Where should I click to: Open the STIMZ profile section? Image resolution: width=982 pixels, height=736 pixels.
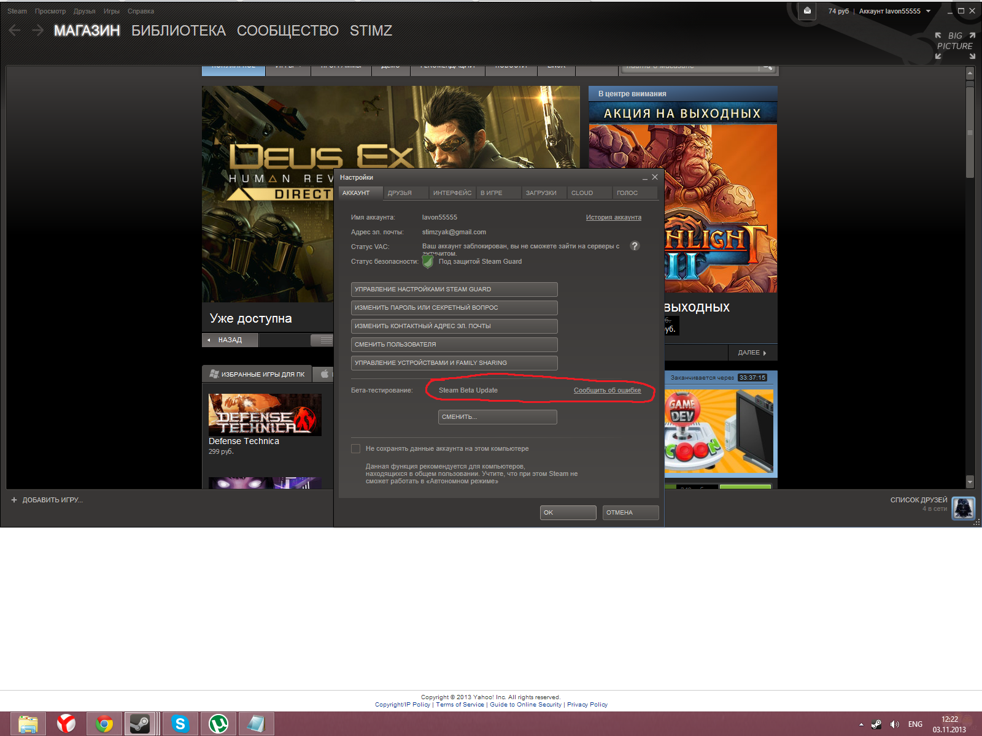click(371, 31)
